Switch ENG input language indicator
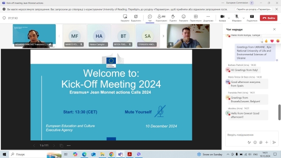 [x=256, y=154]
